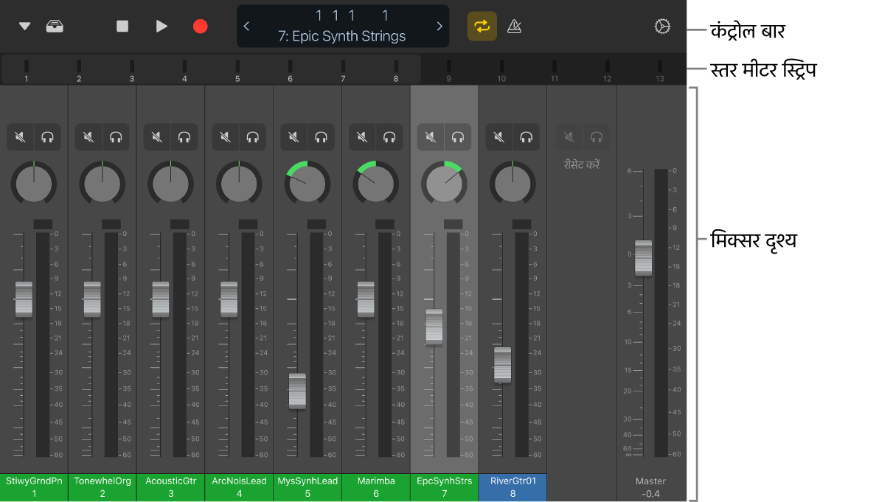Solo the EpcSynhStrs channel

pyautogui.click(x=458, y=137)
